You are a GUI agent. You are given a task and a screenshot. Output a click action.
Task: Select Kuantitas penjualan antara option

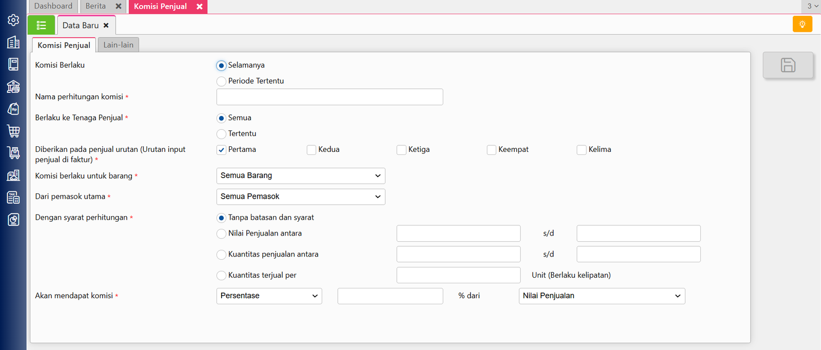(x=221, y=255)
